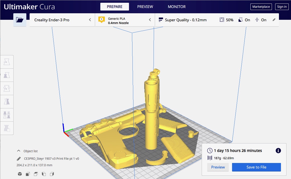Image resolution: width=291 pixels, height=179 pixels.
Task: Collapse the Object list
Action: [x=27, y=151]
